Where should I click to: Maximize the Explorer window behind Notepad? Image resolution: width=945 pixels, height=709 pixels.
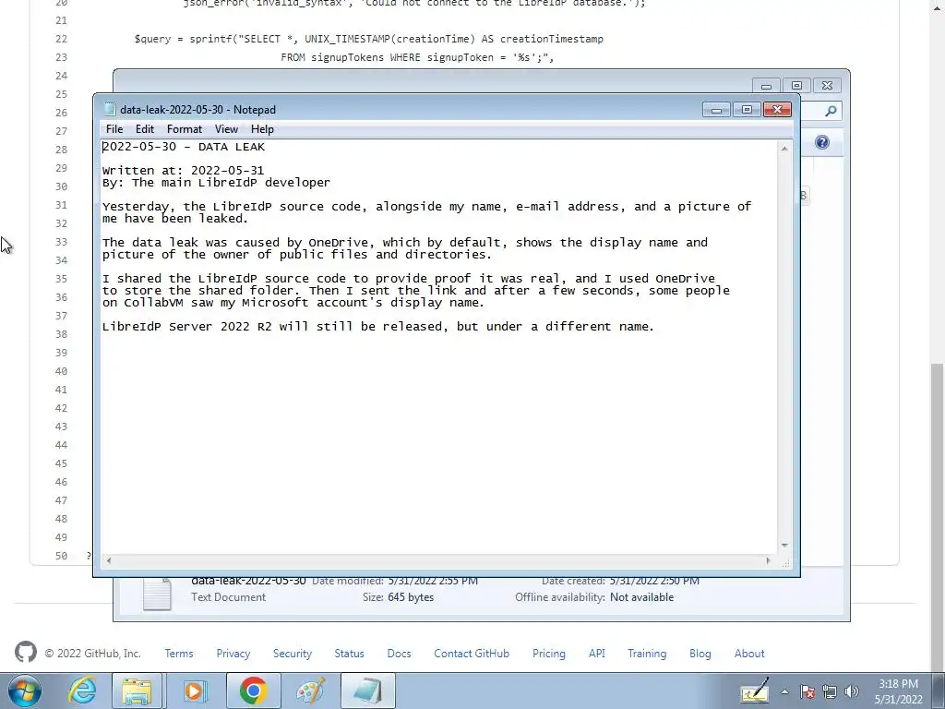tap(796, 86)
